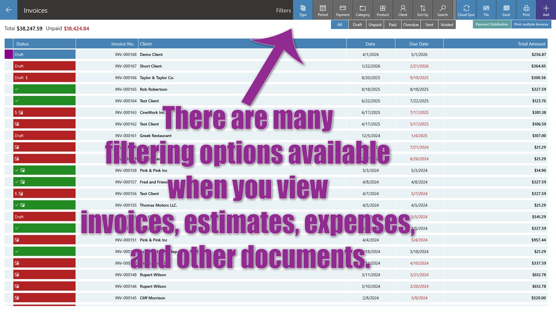Select the Draft filter tab

click(357, 24)
